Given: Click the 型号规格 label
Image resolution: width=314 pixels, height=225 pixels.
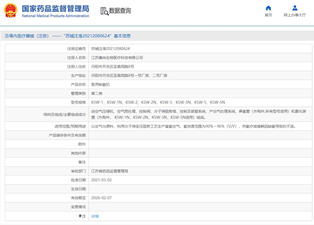Looking at the screenshot, I should tap(78, 102).
